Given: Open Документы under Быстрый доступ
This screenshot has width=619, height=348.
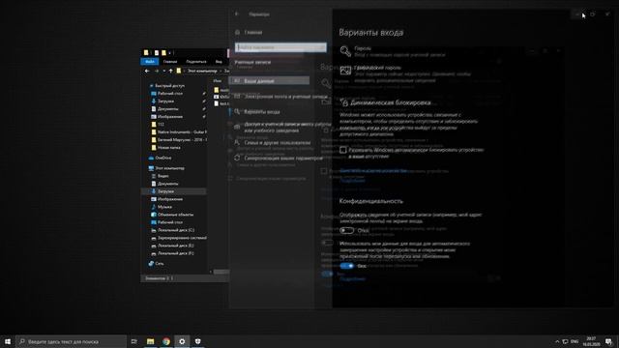Looking at the screenshot, I should click(167, 109).
